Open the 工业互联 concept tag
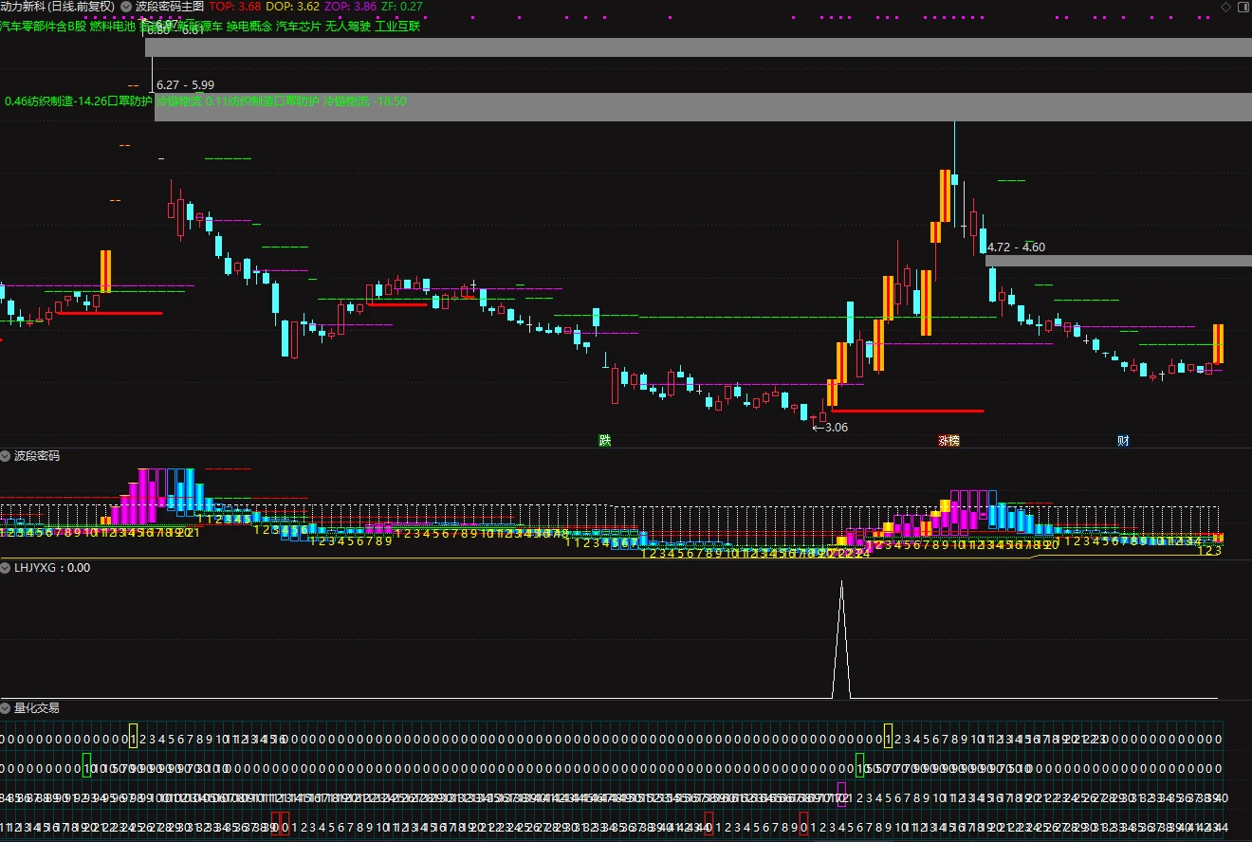 (397, 27)
